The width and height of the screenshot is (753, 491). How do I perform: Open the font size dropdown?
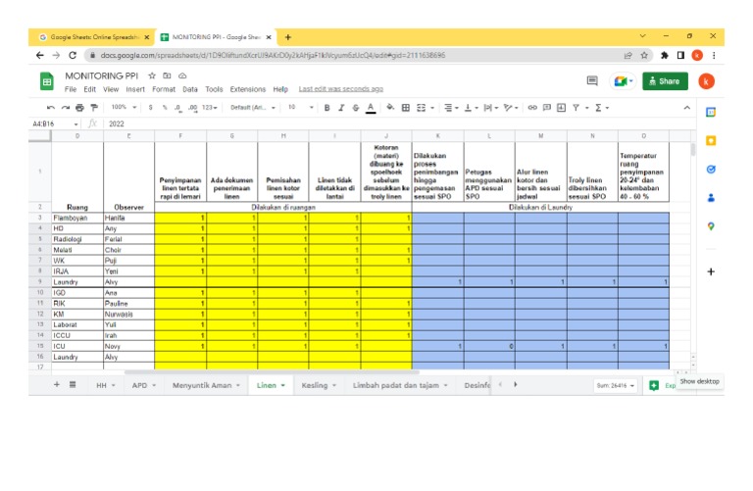click(301, 108)
